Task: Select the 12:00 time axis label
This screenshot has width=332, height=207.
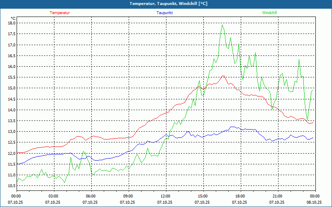Action: point(166,196)
